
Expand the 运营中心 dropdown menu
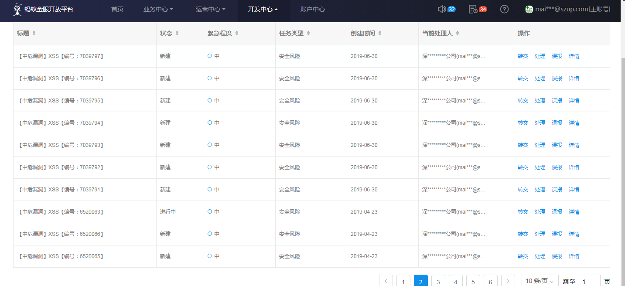click(210, 9)
